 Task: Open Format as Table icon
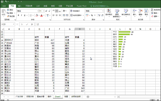click(117, 11)
